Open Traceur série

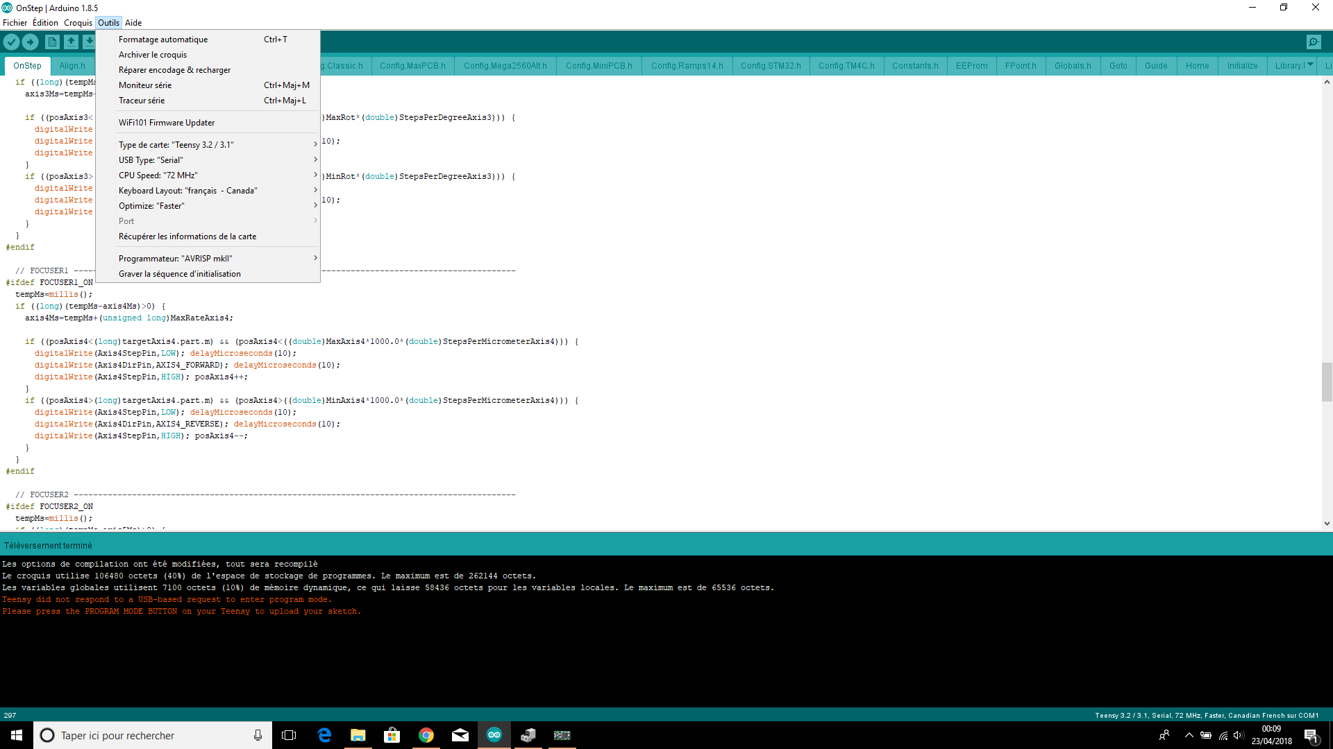[x=208, y=101]
